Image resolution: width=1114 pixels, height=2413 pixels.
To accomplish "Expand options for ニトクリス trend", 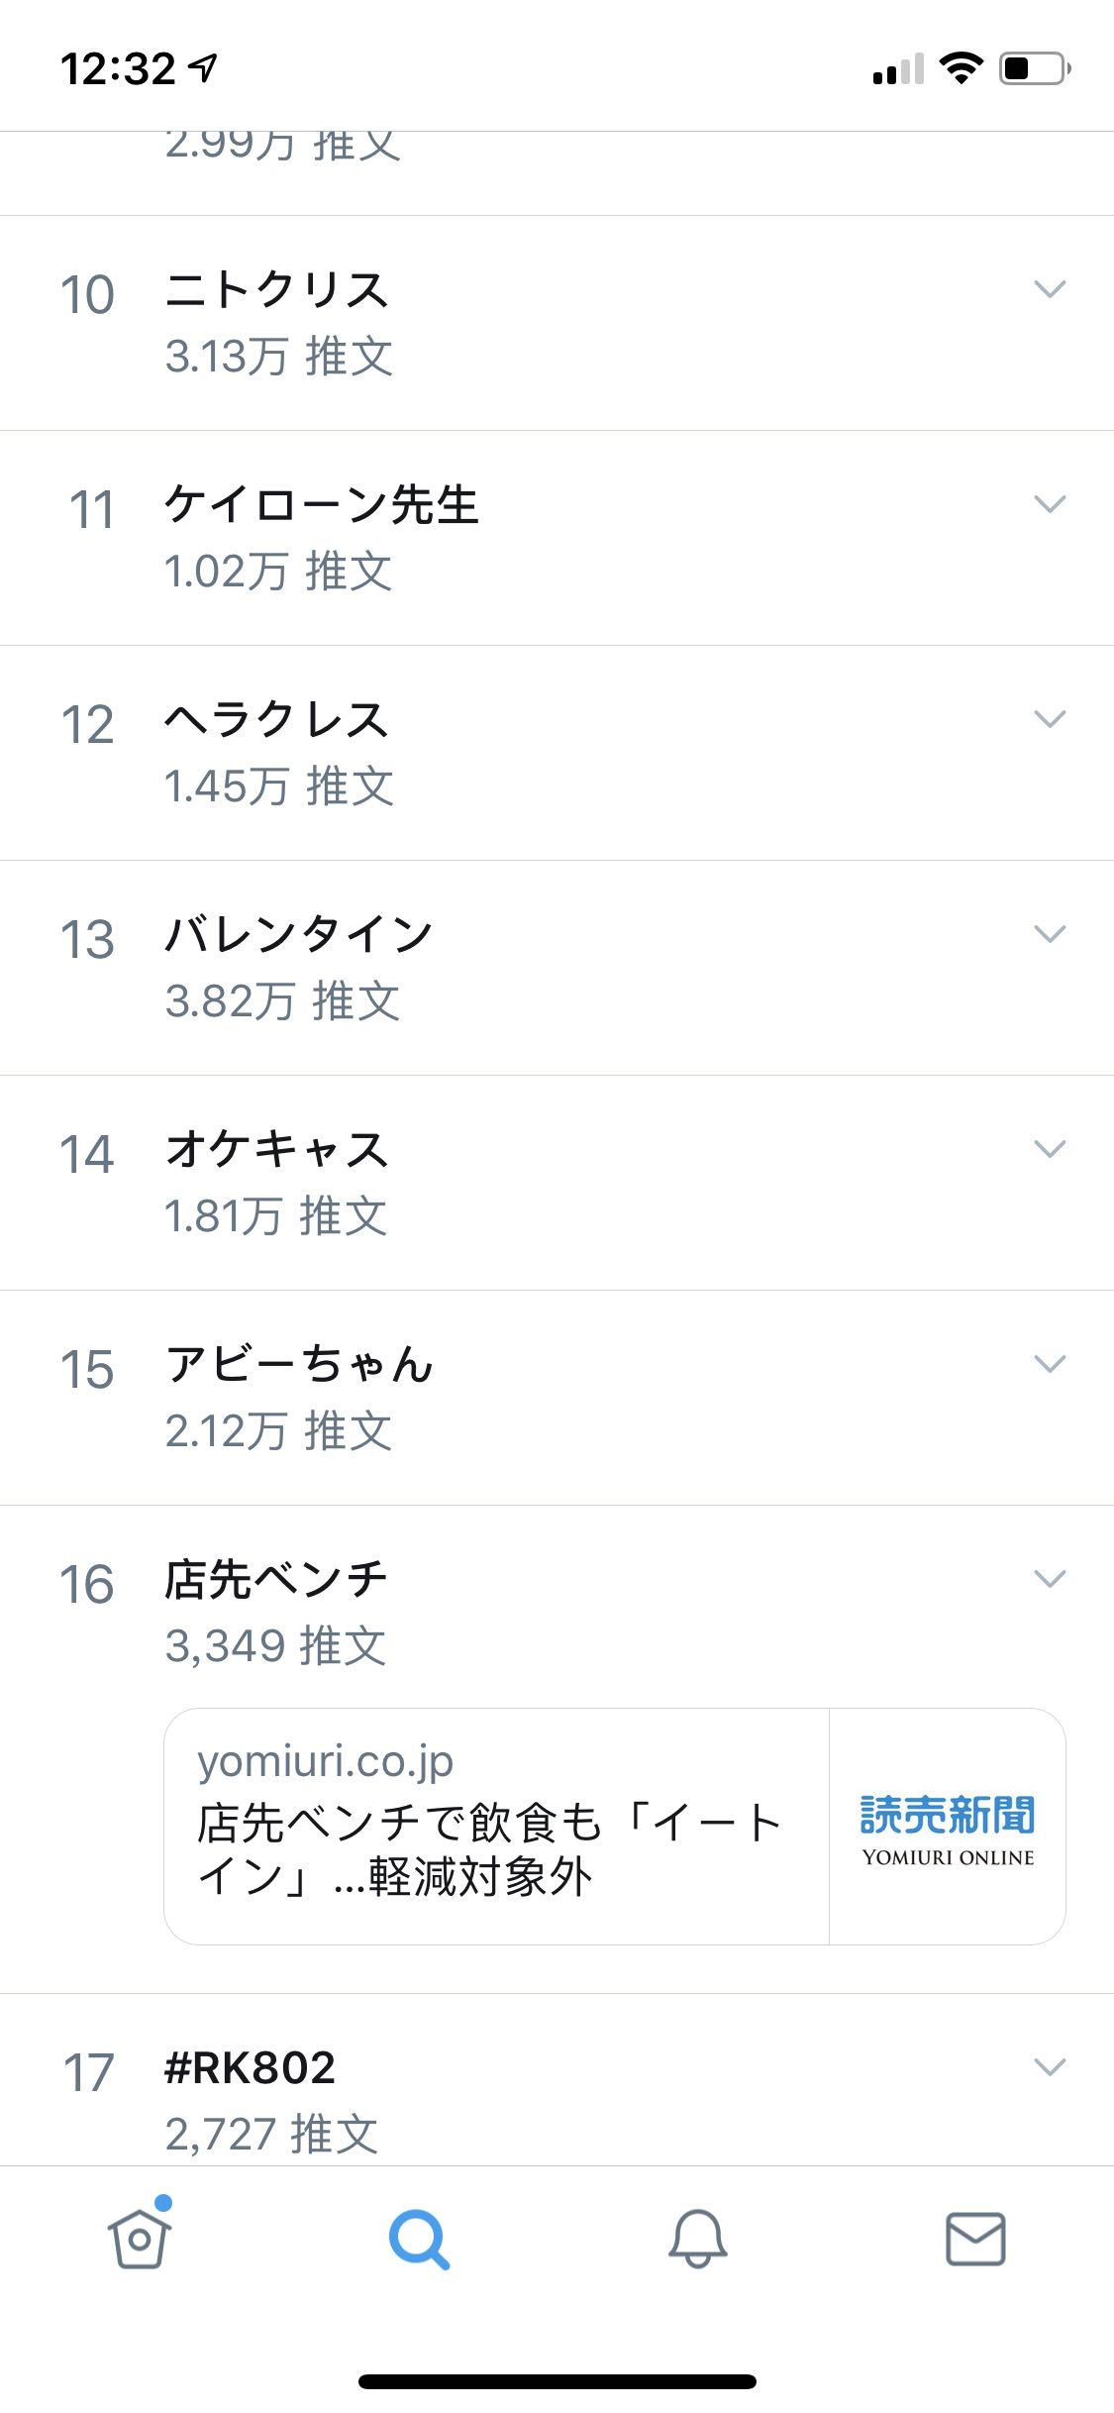I will click(x=1050, y=289).
